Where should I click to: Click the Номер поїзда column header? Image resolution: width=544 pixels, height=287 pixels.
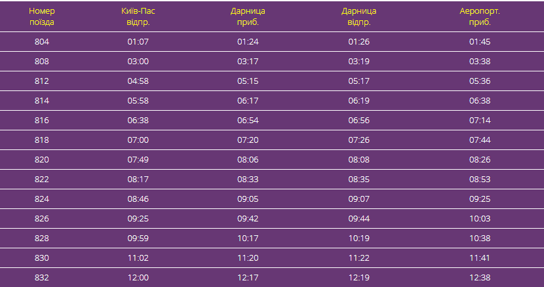(x=42, y=16)
